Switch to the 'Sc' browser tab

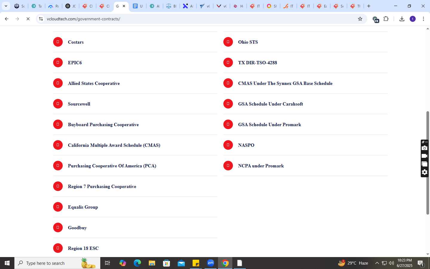(19, 6)
